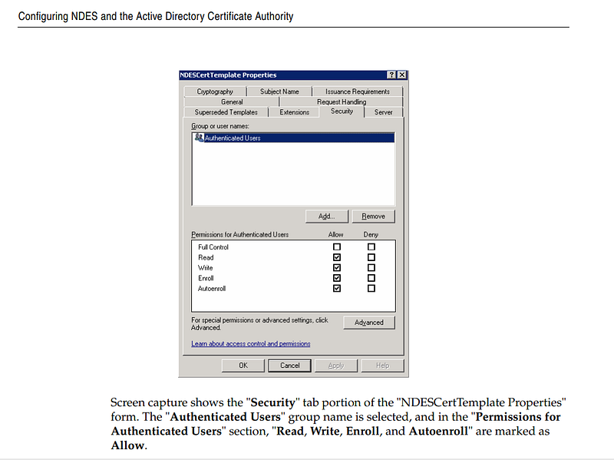Open Advanced permission settings
Image resolution: width=614 pixels, height=460 pixels.
click(369, 323)
